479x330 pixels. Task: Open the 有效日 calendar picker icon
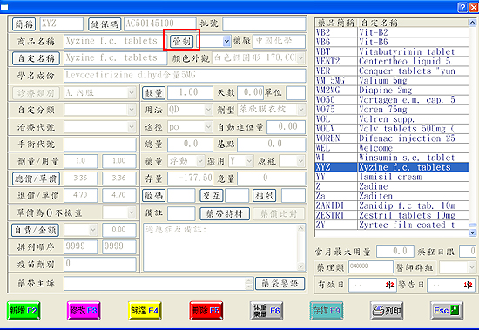[389, 285]
